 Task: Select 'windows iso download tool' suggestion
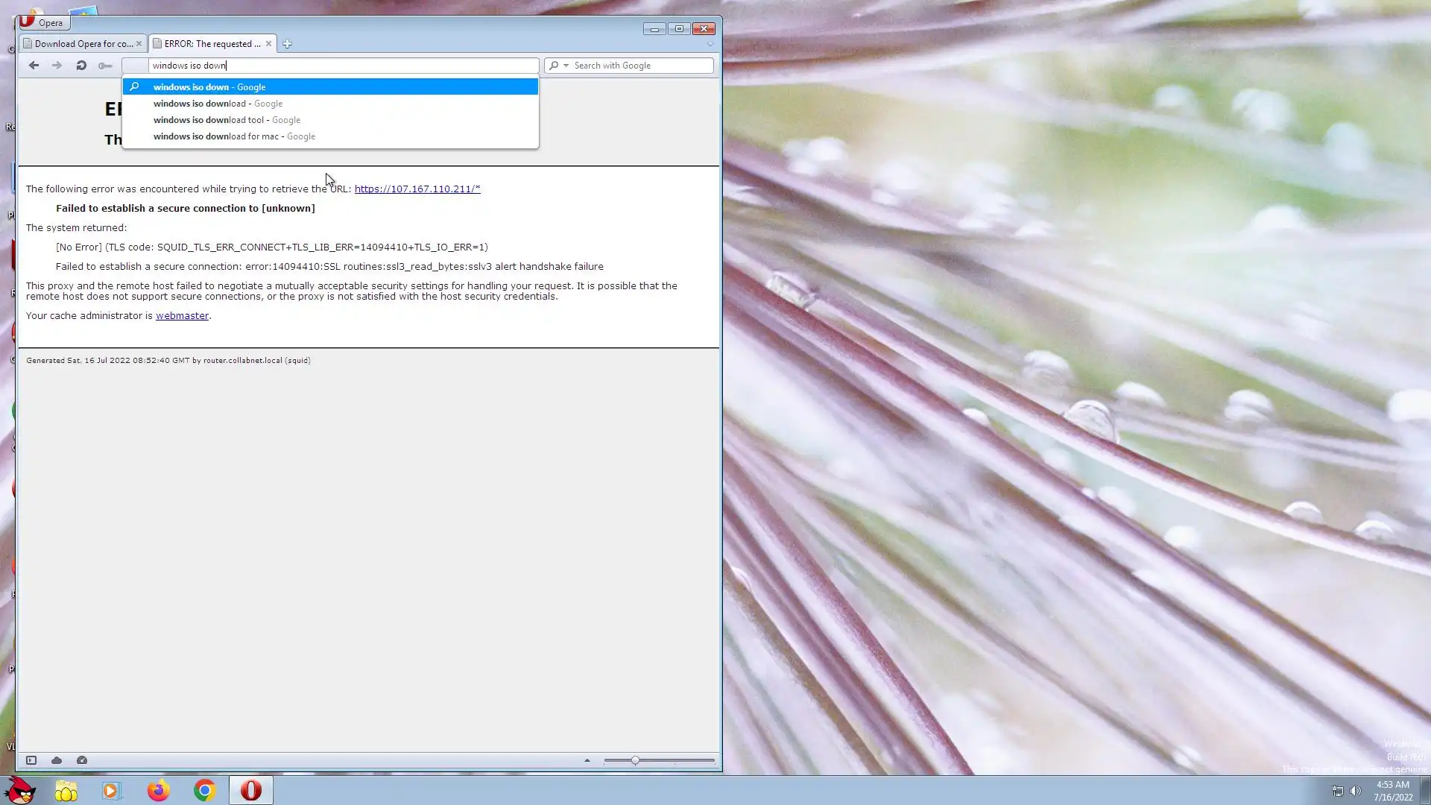[x=209, y=120]
